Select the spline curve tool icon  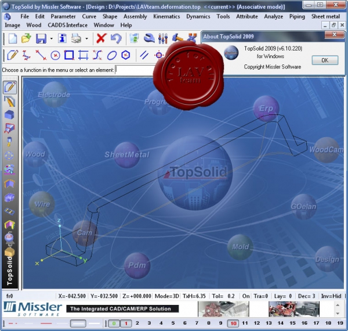97,55
